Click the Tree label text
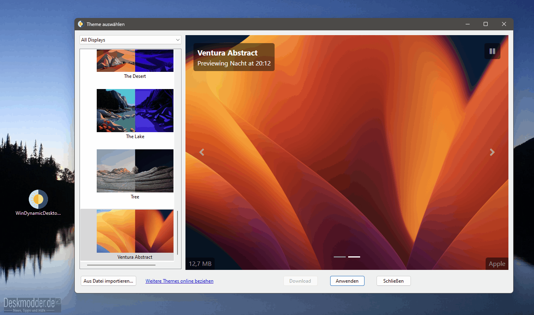Image resolution: width=534 pixels, height=315 pixels. click(135, 197)
